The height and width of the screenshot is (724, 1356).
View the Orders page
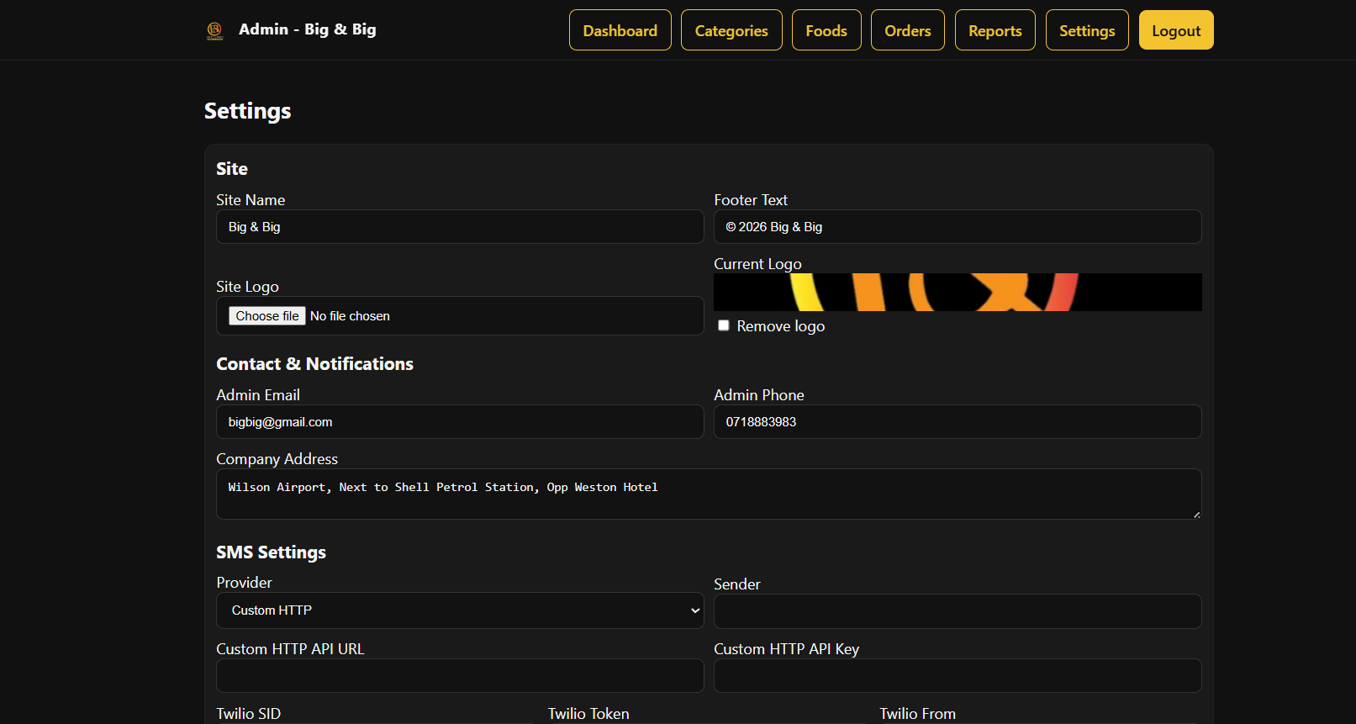tap(908, 30)
